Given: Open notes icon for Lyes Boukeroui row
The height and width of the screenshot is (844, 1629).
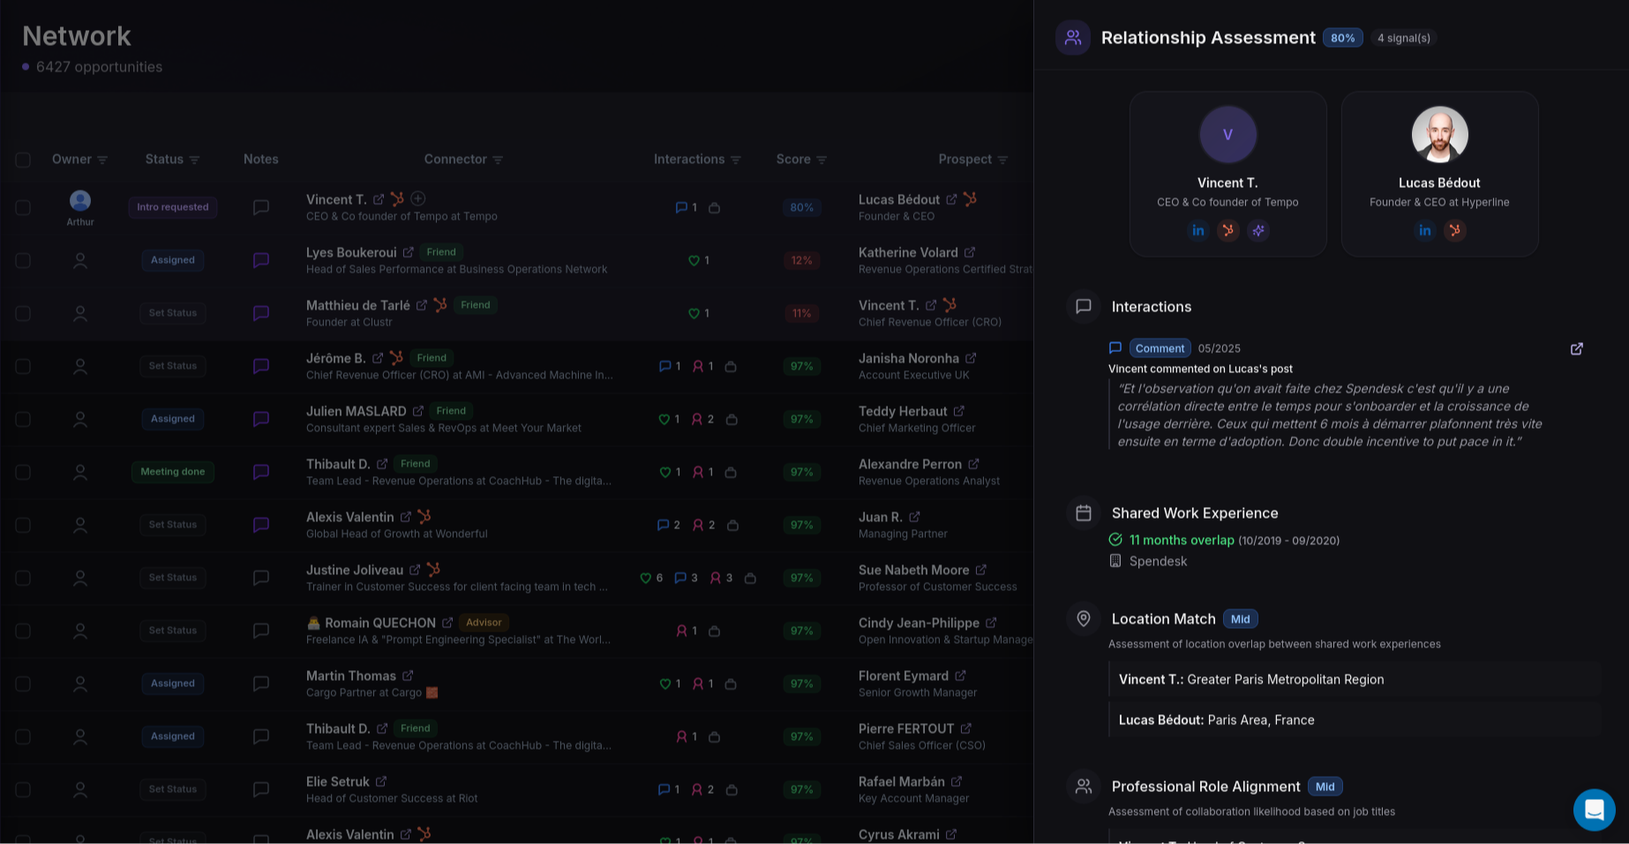Looking at the screenshot, I should (260, 260).
